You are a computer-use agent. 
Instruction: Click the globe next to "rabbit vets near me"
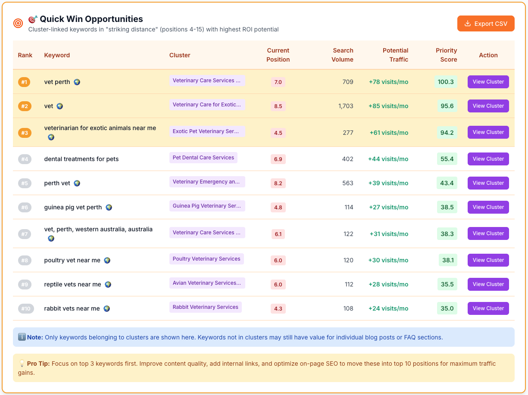point(107,308)
